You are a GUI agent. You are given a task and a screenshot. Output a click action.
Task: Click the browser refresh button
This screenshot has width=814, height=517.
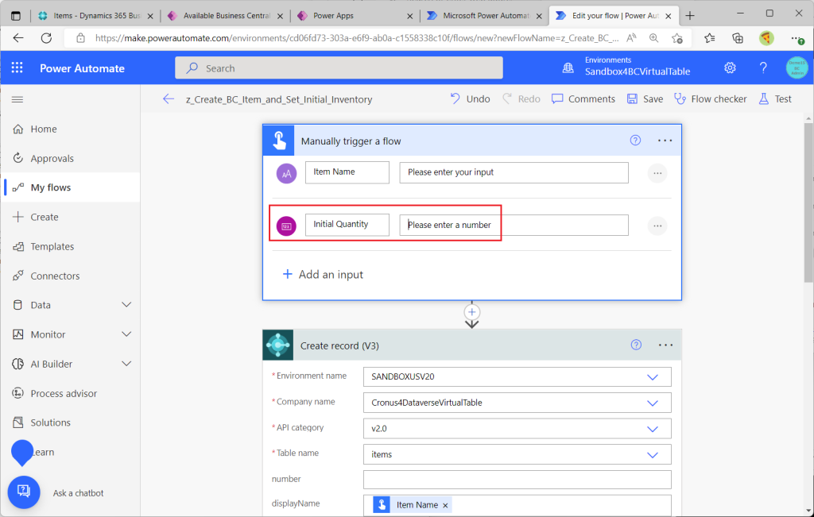click(x=46, y=38)
